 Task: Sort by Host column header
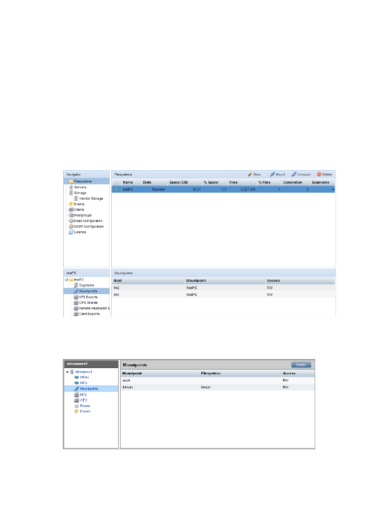pyautogui.click(x=148, y=281)
